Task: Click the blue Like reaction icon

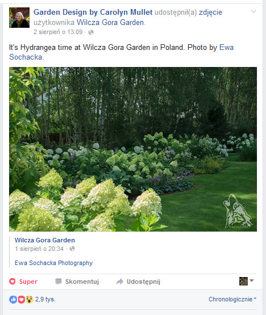Action: pyautogui.click(x=13, y=300)
